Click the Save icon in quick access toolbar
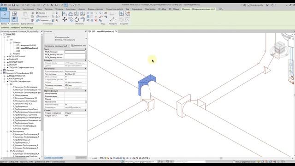Viewport: 295px width, 166px height. point(13,5)
